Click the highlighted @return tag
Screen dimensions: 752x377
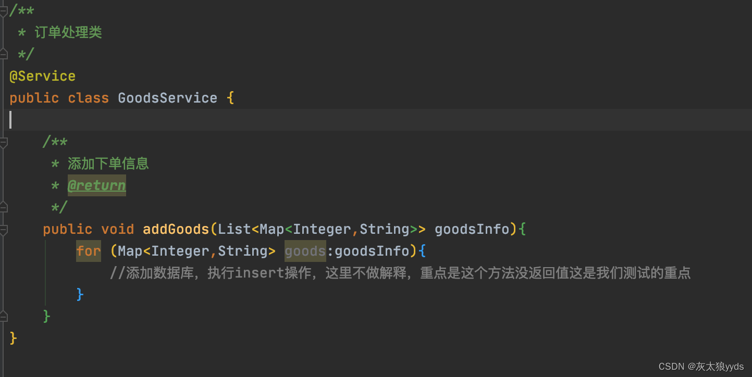click(96, 185)
